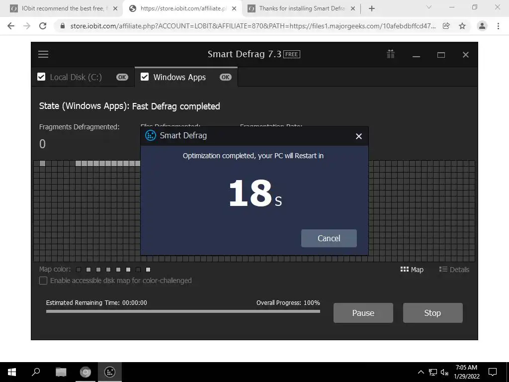Open the Windows Start menu
Image resolution: width=509 pixels, height=382 pixels.
click(12, 372)
